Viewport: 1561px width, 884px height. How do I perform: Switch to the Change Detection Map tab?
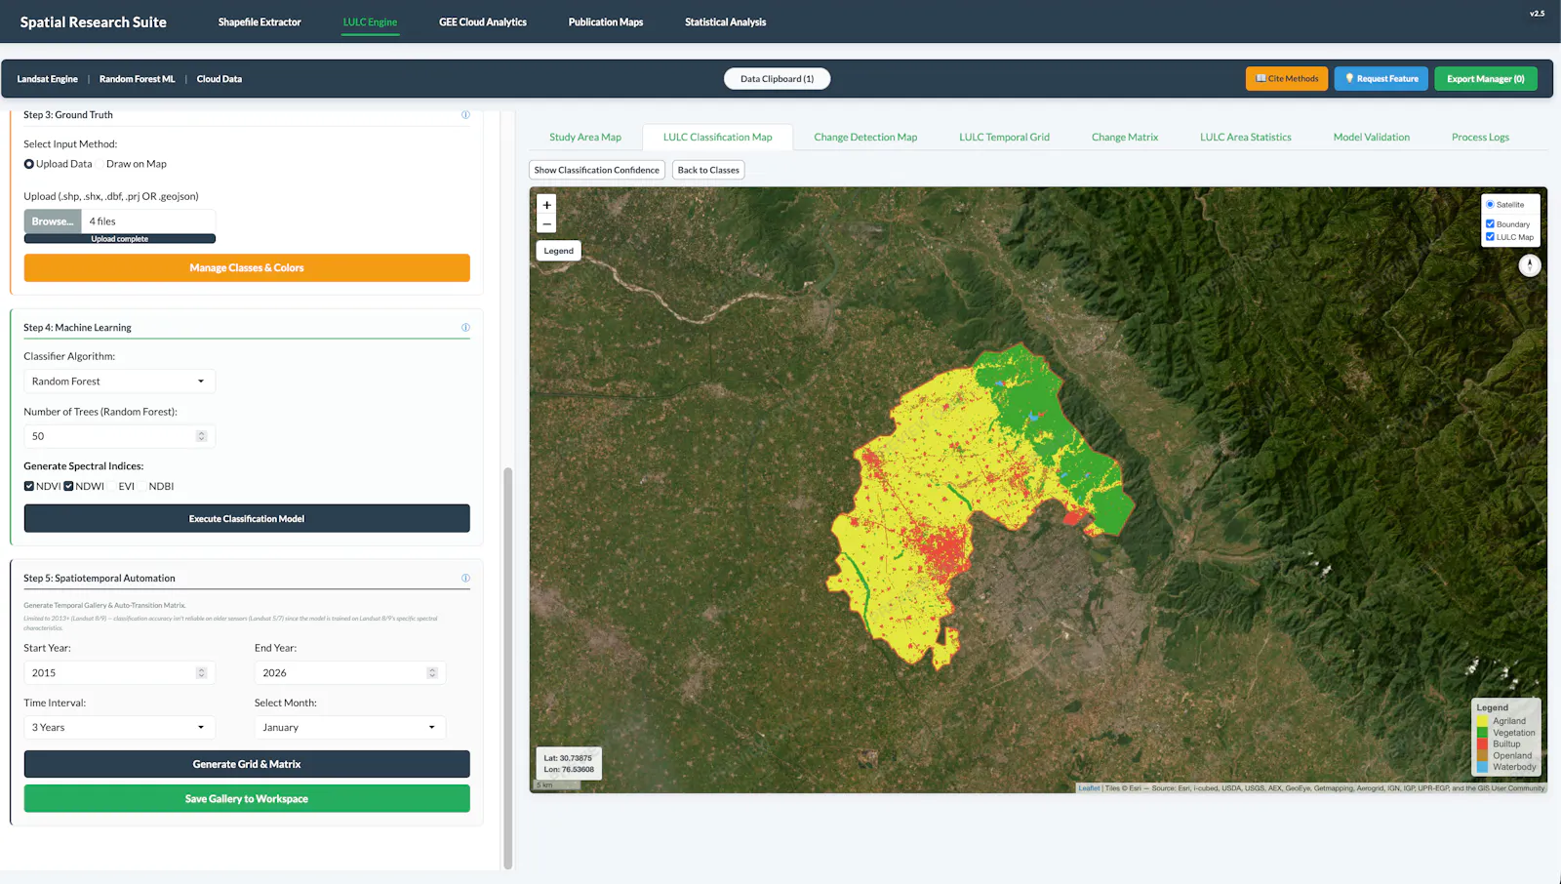pos(865,138)
